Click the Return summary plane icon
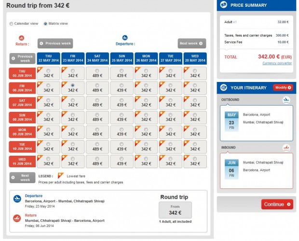 17,218
